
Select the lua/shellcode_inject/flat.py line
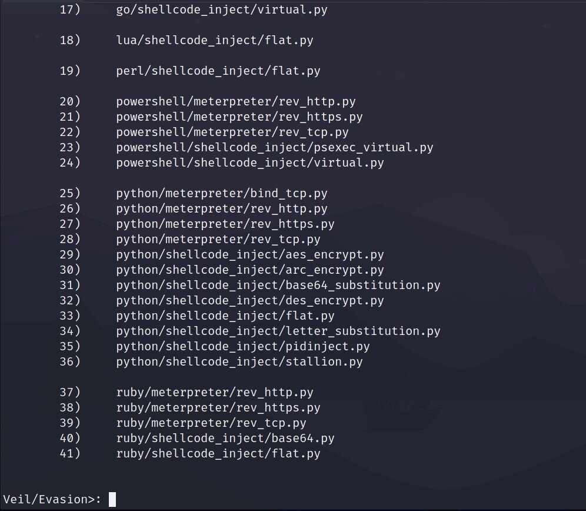click(x=219, y=41)
